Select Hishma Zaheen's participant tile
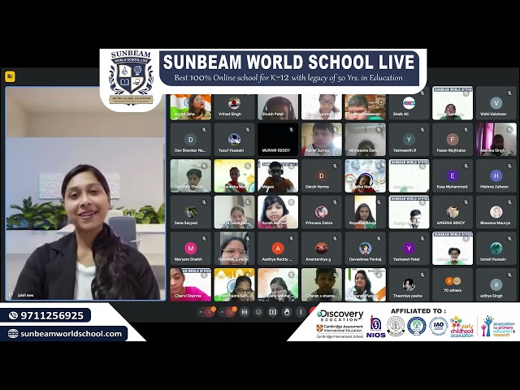 coord(496,175)
